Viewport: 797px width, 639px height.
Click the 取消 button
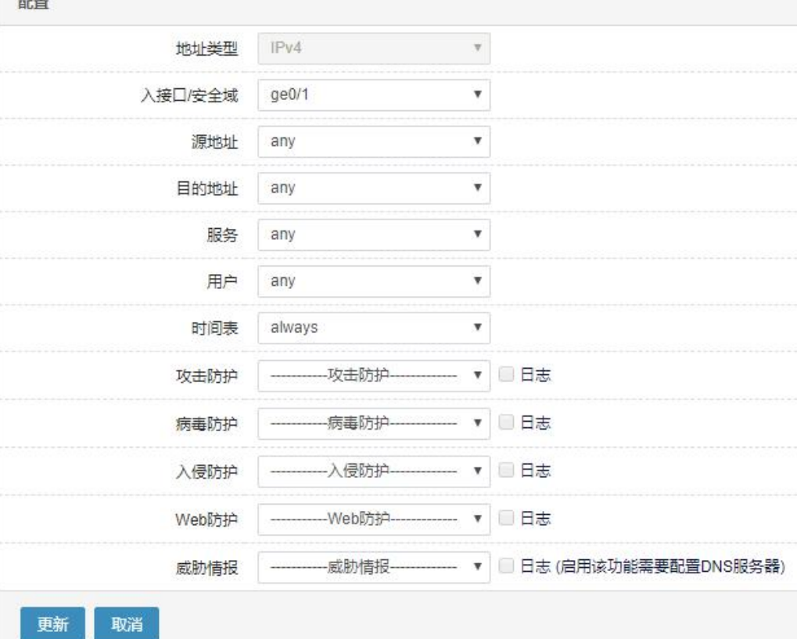[127, 624]
